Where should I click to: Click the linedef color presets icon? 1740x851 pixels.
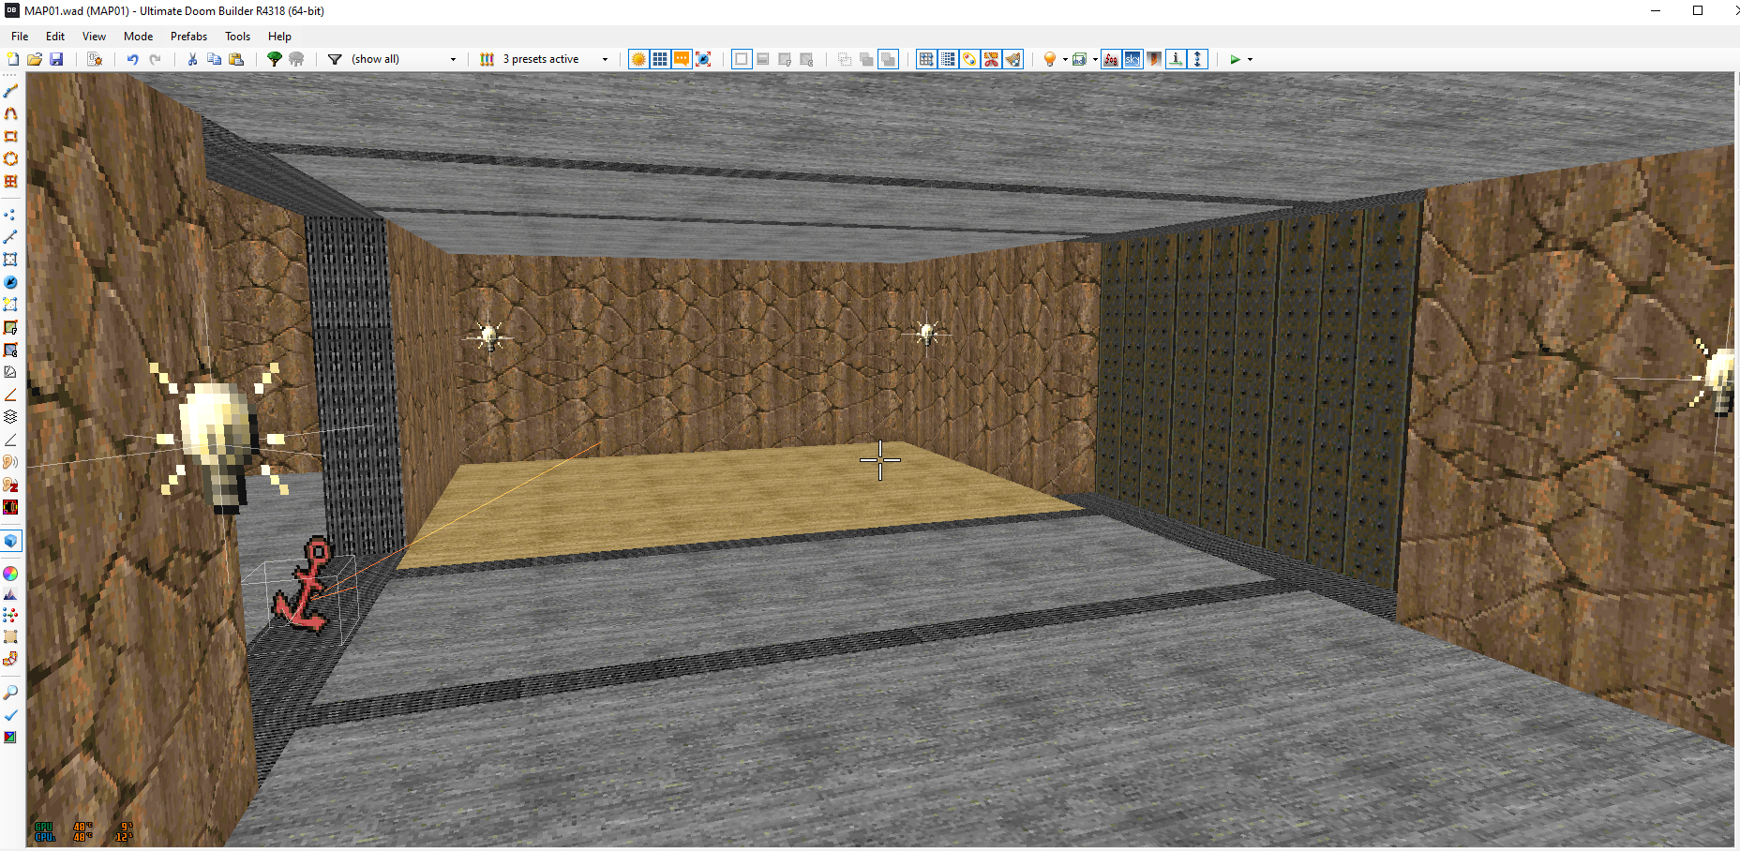tap(487, 59)
